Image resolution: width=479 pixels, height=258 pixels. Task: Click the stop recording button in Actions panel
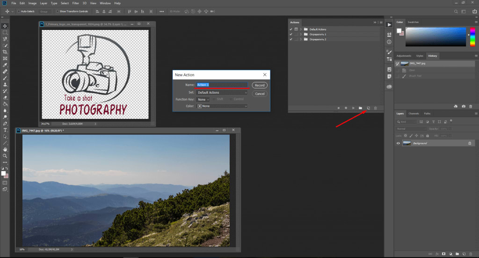339,108
